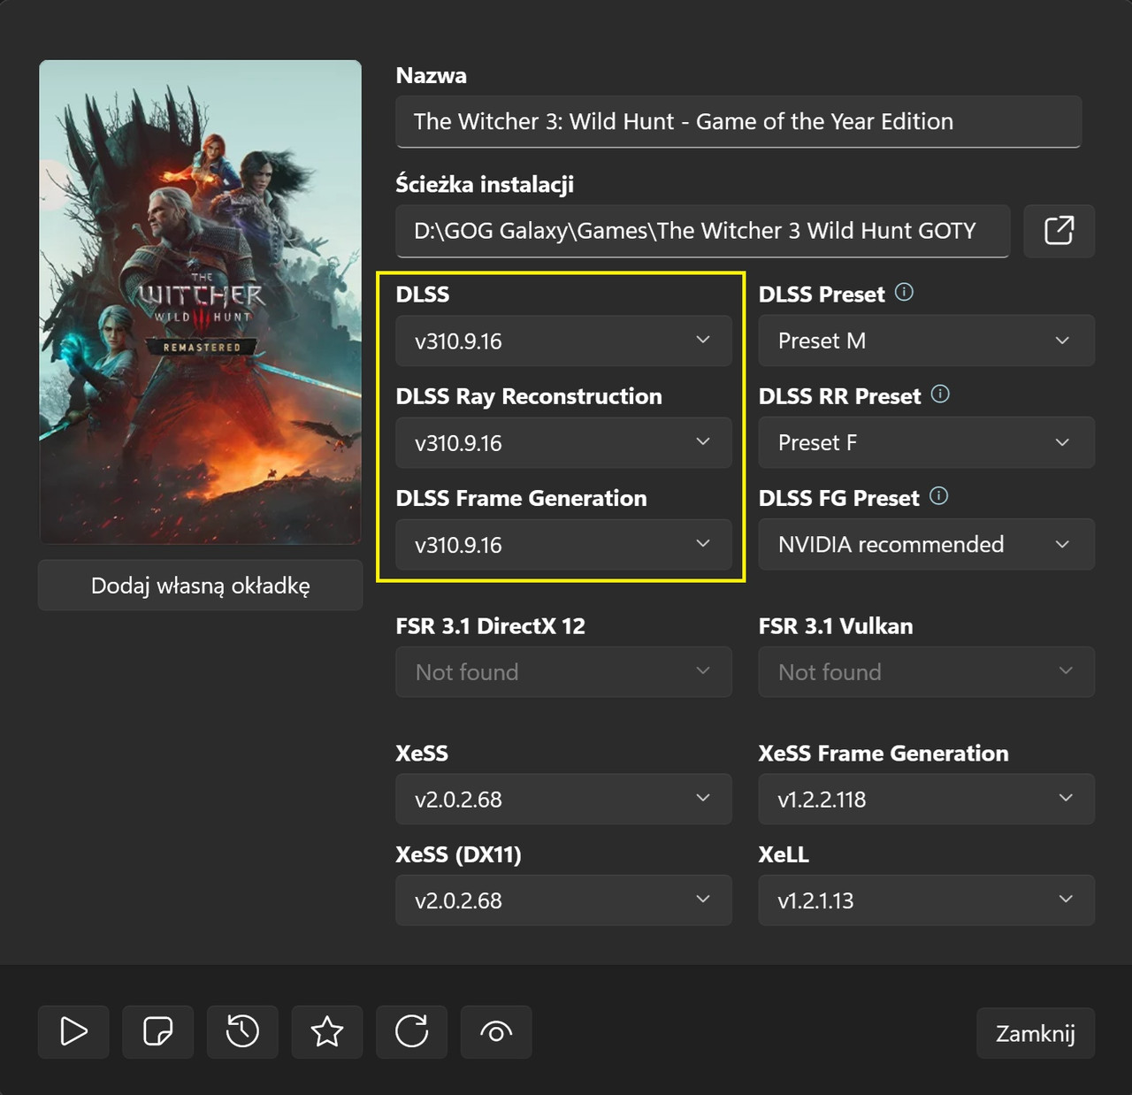Screen dimensions: 1132x1095
Task: Open the DLSS Ray Reconstruction version dropdown
Action: (x=563, y=442)
